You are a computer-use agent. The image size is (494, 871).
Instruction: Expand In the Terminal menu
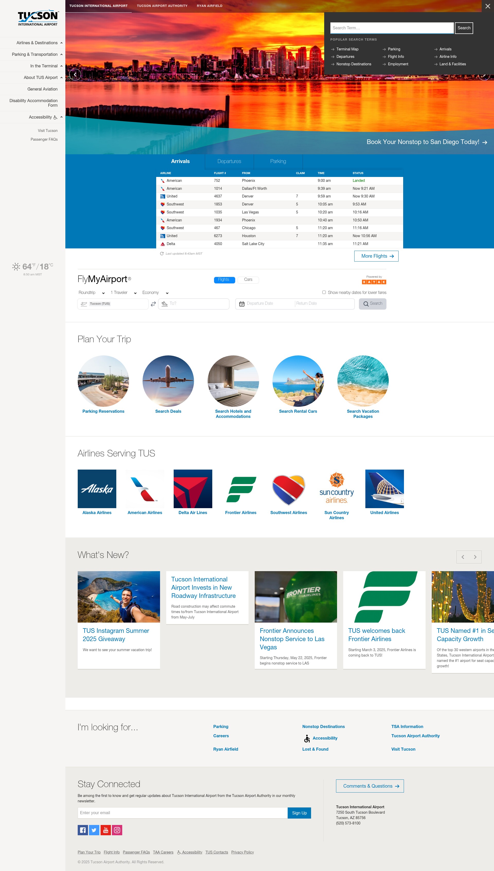tap(61, 66)
